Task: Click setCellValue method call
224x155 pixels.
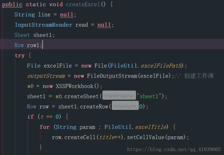Action: point(146,137)
